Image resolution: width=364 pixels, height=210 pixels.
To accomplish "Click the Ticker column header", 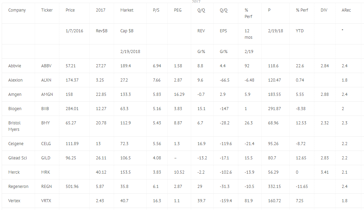I will point(47,10).
